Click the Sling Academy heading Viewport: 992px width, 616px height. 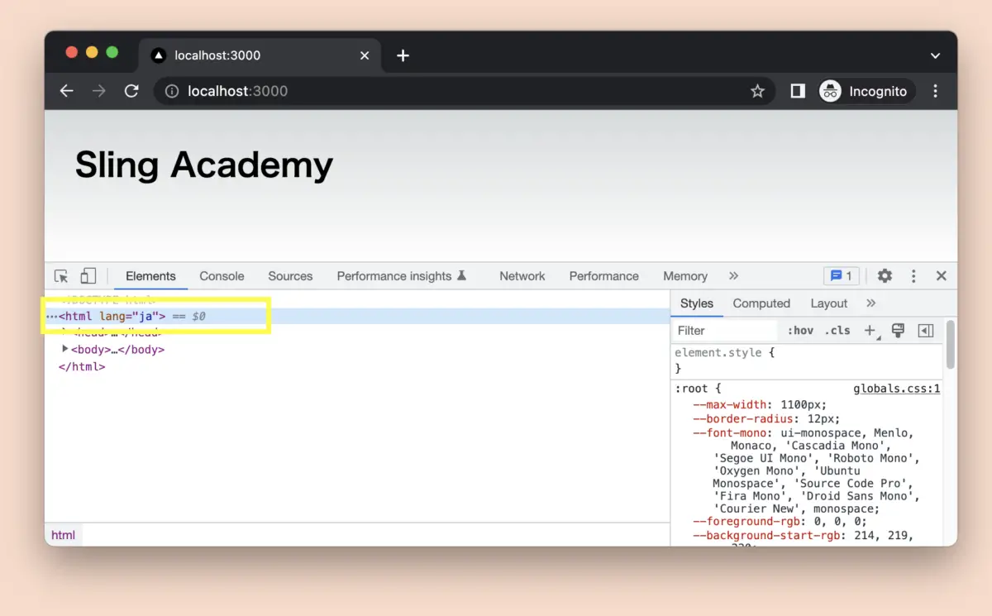click(204, 165)
